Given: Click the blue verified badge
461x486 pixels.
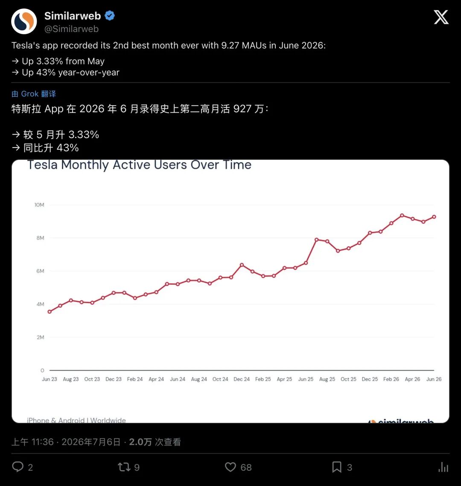Looking at the screenshot, I should coord(110,15).
